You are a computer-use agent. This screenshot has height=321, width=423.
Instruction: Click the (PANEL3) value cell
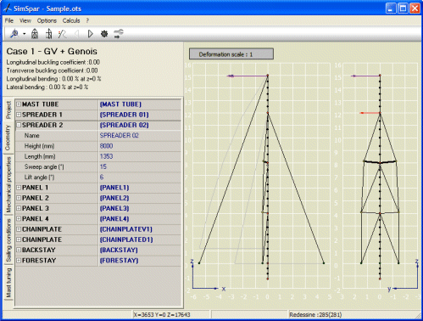140,208
